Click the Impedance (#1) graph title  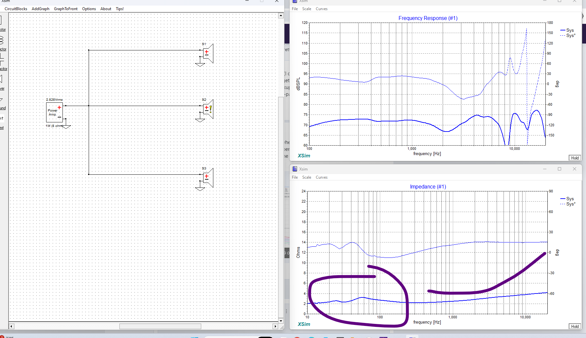click(x=428, y=187)
